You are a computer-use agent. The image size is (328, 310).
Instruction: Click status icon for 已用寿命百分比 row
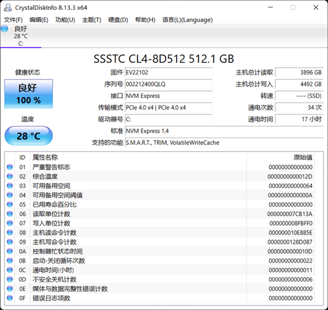(x=9, y=204)
